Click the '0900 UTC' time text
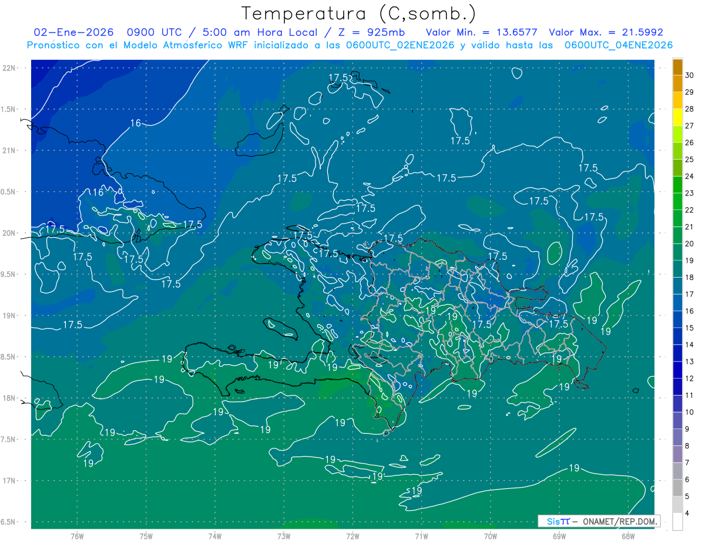 pyautogui.click(x=156, y=32)
